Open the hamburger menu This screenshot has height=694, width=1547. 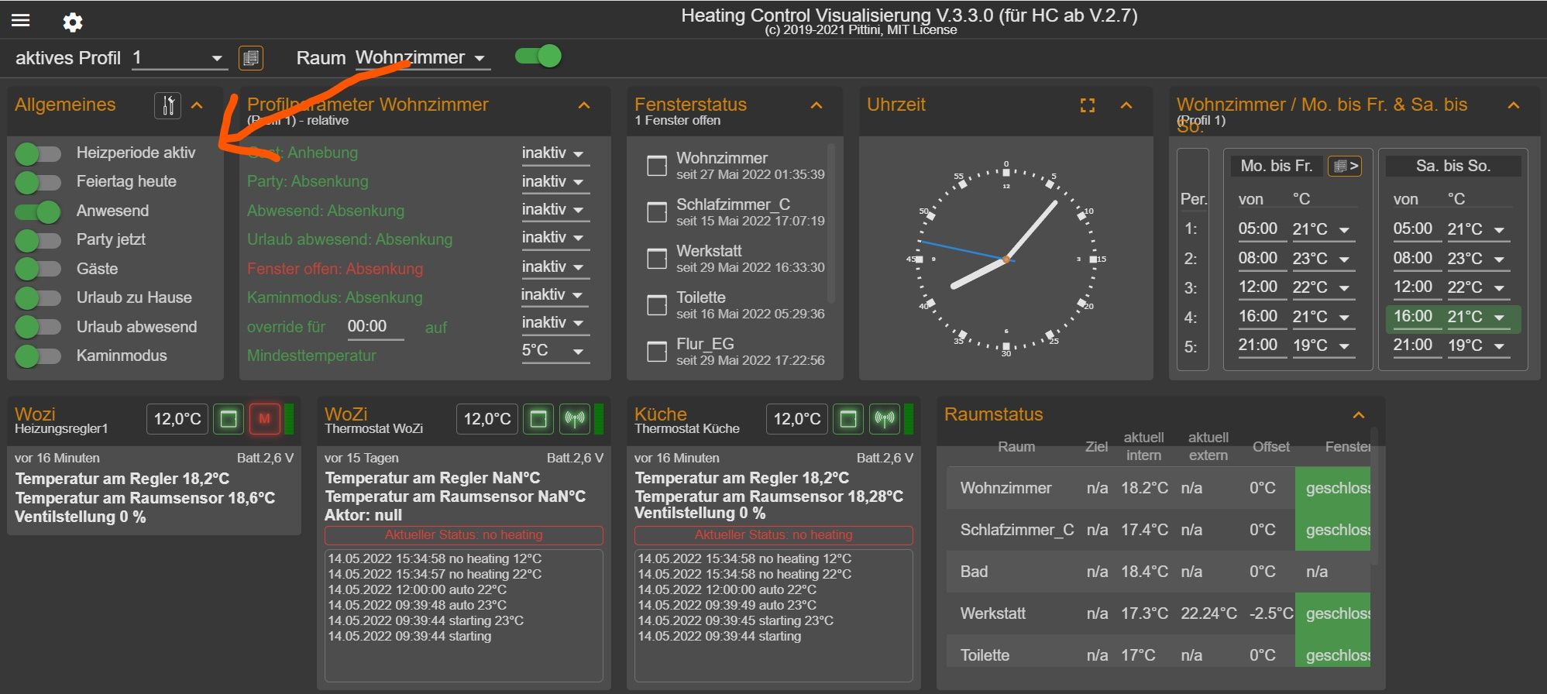pos(21,21)
